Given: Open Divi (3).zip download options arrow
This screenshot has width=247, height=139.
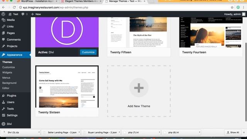Looking at the screenshot, I should [x=39, y=132].
